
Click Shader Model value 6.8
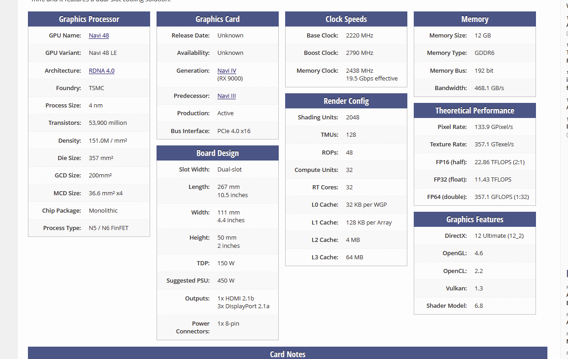tap(479, 305)
